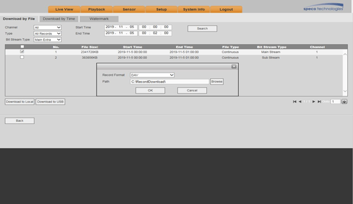Image resolution: width=353 pixels, height=204 pixels.
Task: Click the File Type column header
Action: [230, 47]
